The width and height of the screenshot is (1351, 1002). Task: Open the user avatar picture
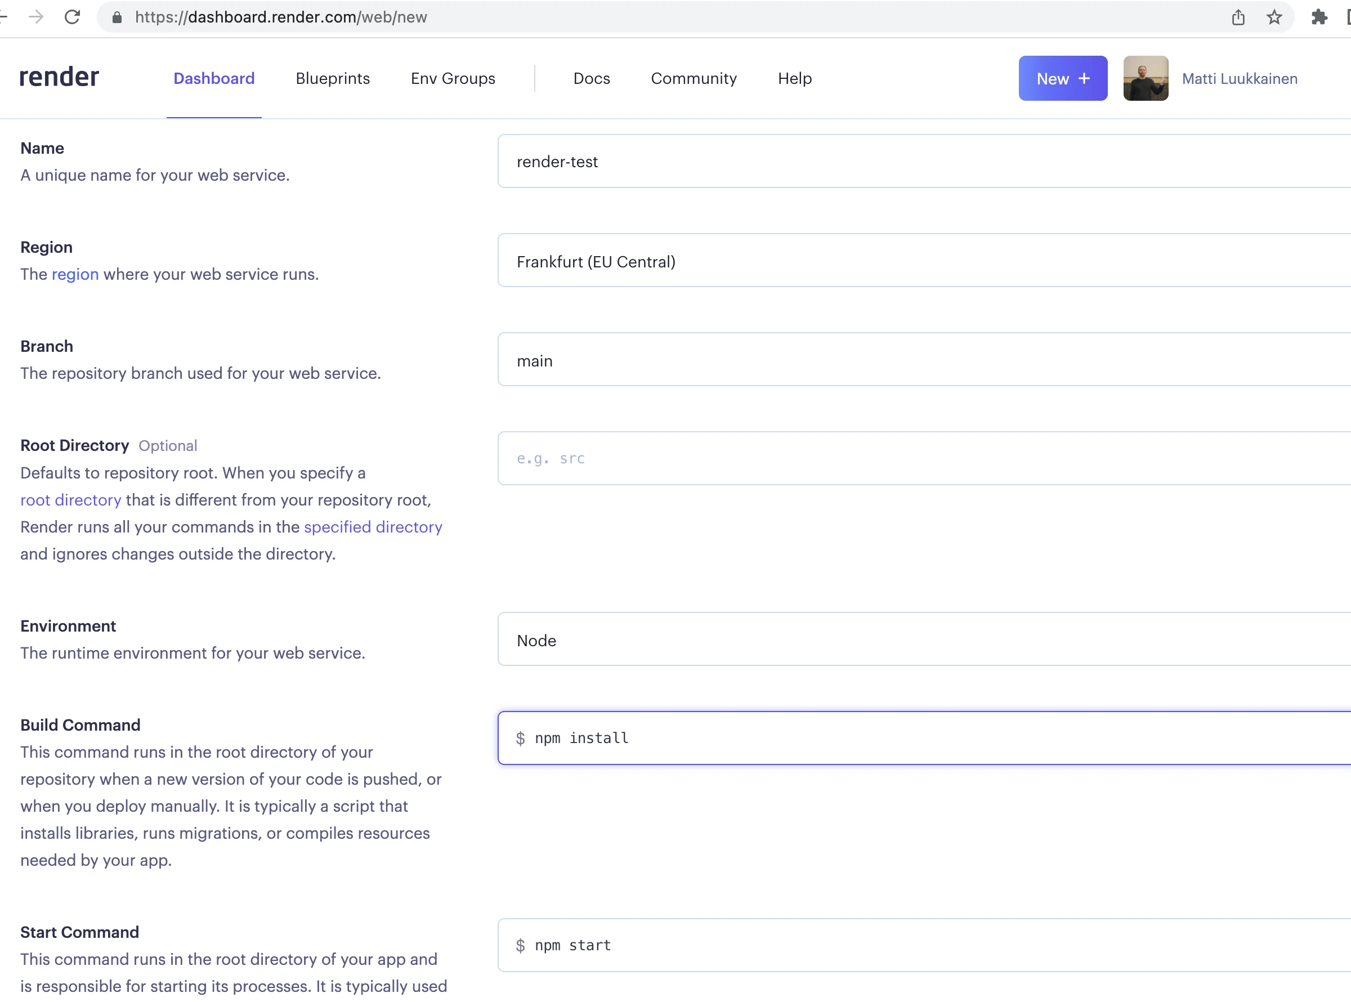1146,78
